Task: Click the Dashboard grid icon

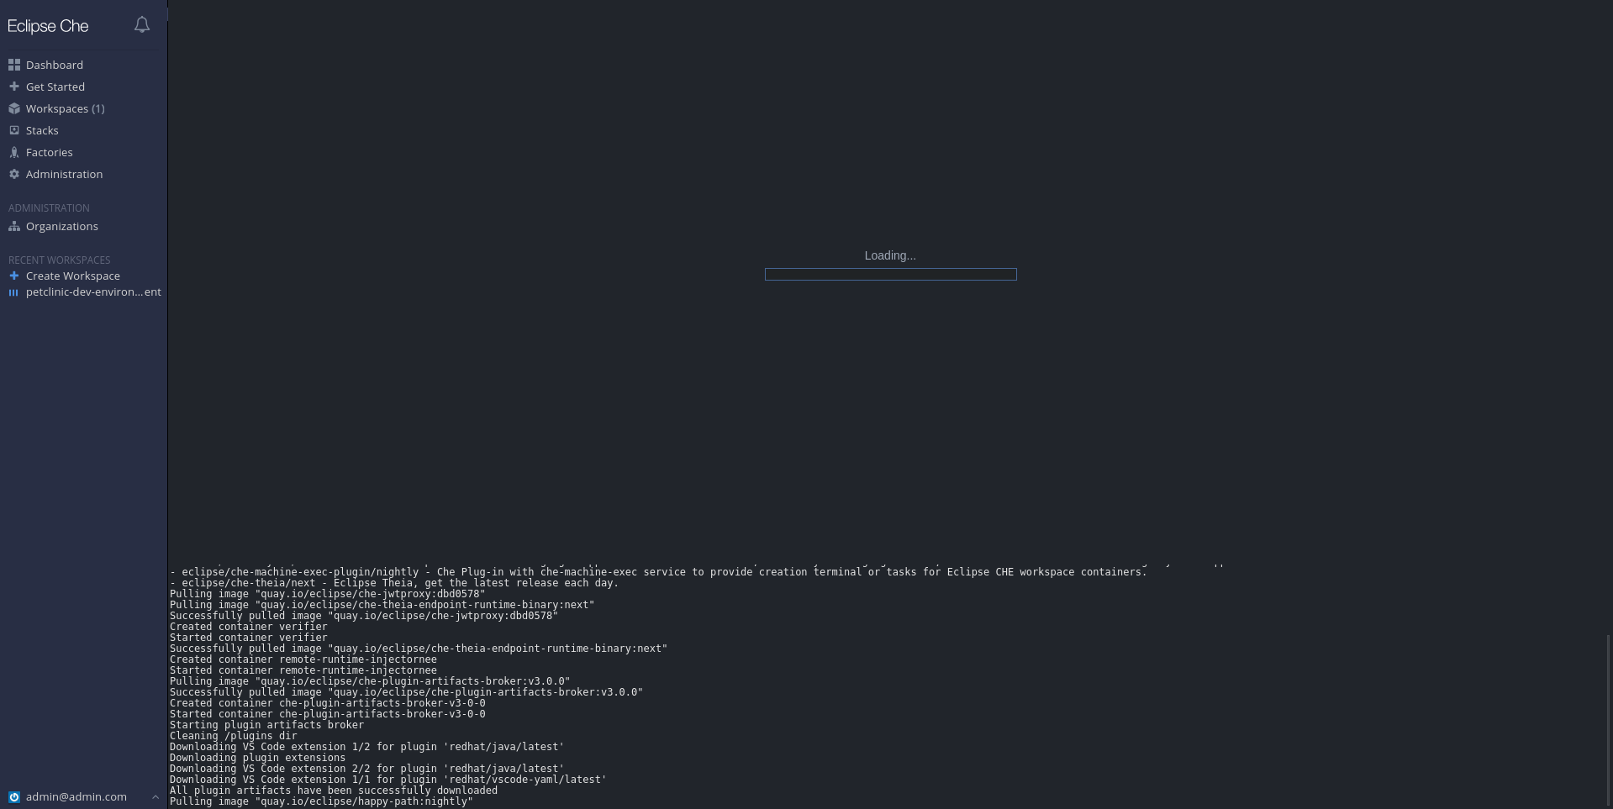Action: click(x=14, y=65)
